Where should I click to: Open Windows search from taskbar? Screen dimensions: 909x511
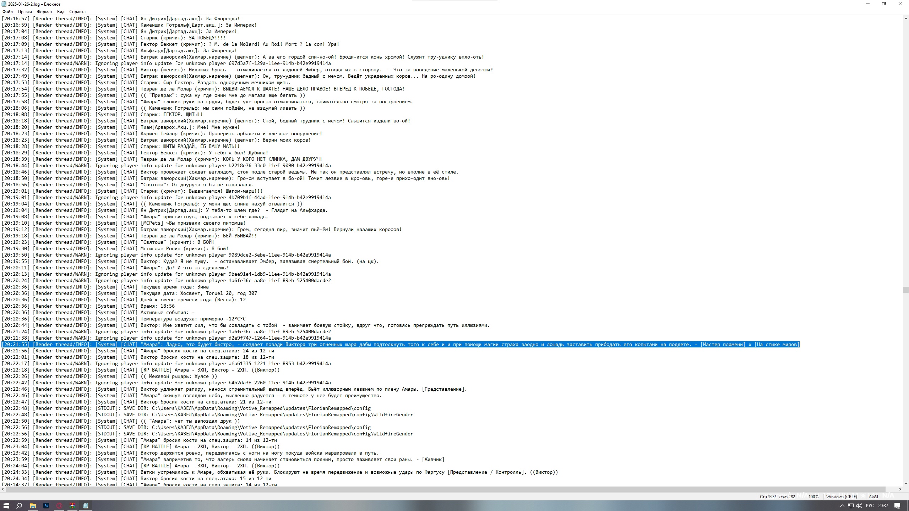point(20,506)
